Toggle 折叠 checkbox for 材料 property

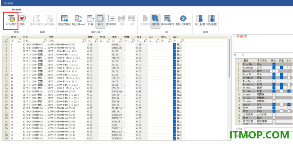coord(281,85)
